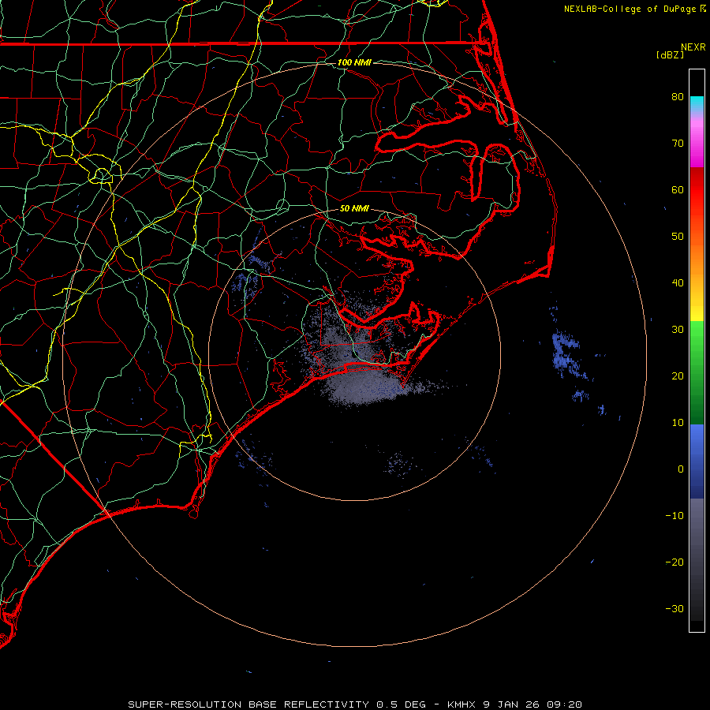Pick the blue segment of color bar
Image resolution: width=710 pixels, height=710 pixels.
(697, 461)
